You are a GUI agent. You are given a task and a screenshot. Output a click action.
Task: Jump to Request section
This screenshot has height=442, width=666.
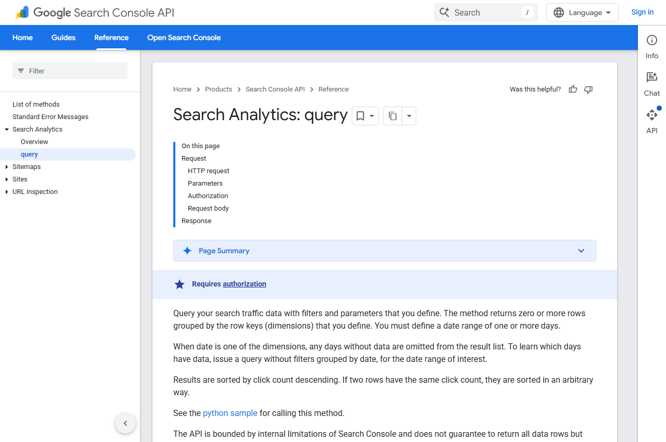click(x=194, y=159)
